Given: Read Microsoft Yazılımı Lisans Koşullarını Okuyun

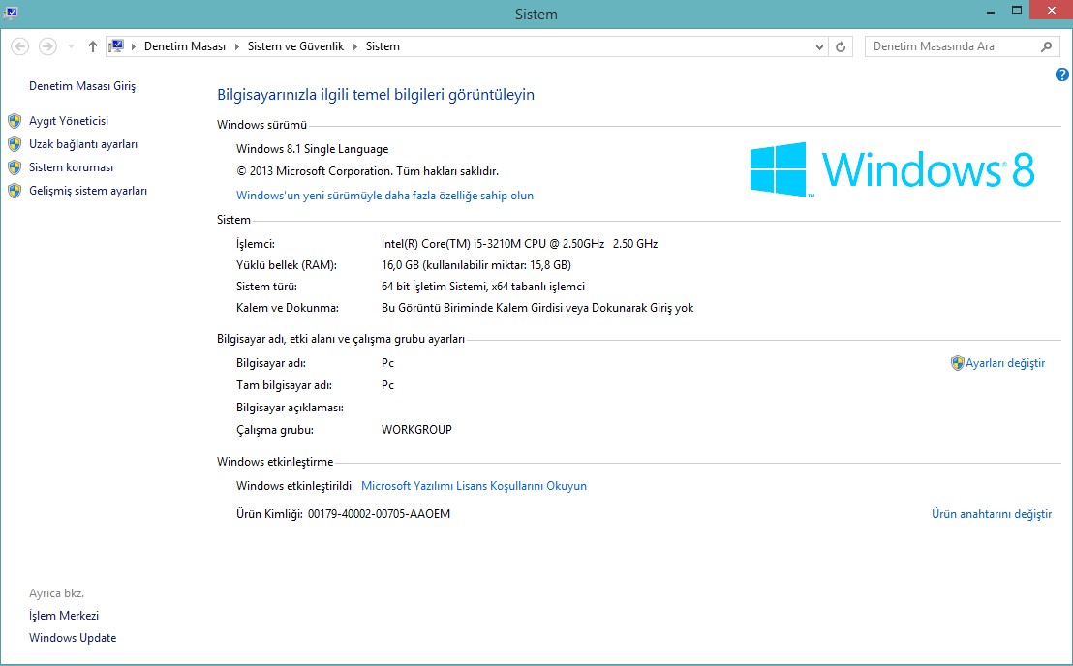Looking at the screenshot, I should (x=474, y=486).
